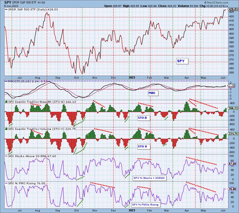
Task: Click the STO-V annotation label box
Action: [x=144, y=146]
